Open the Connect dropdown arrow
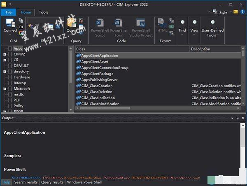Image resolution: width=247 pixels, height=186 pixels. pos(10,35)
